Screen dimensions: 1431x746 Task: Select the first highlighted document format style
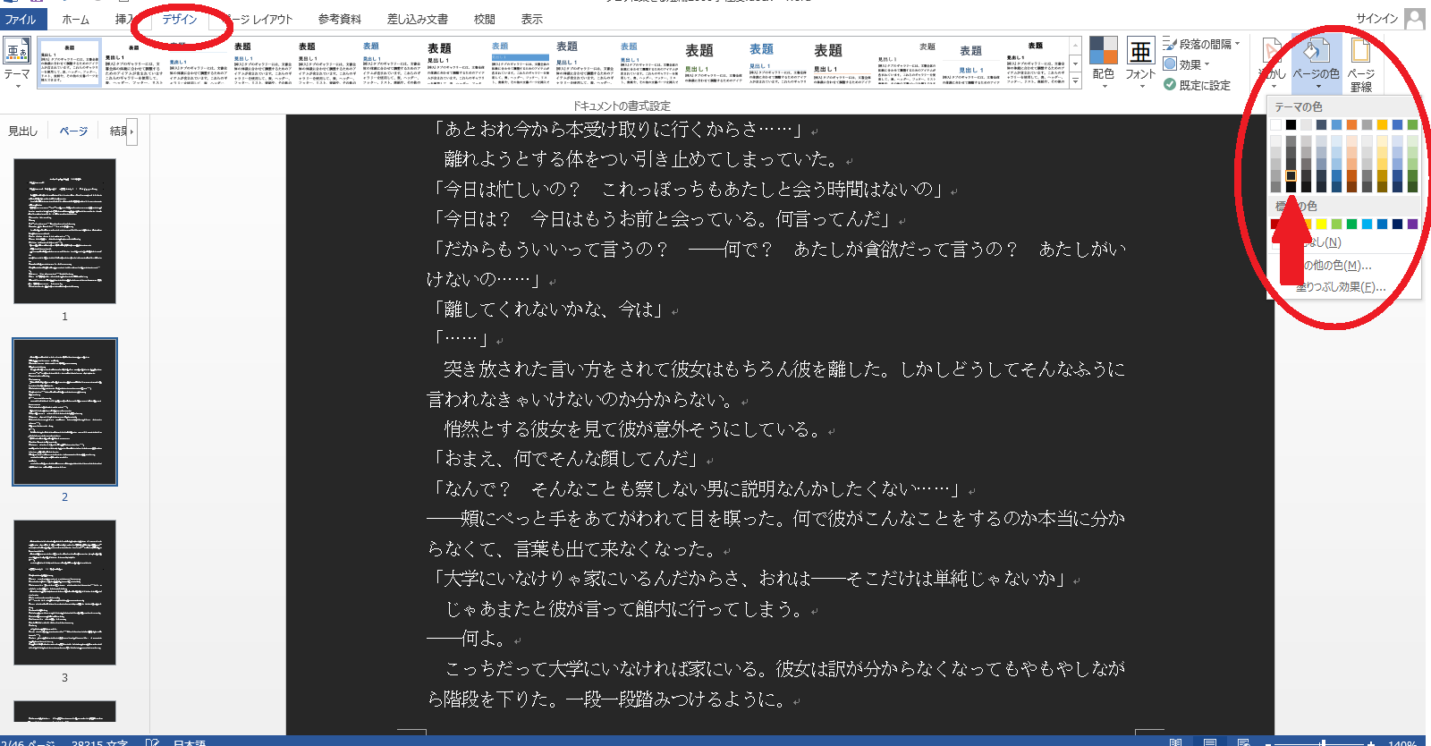click(70, 64)
